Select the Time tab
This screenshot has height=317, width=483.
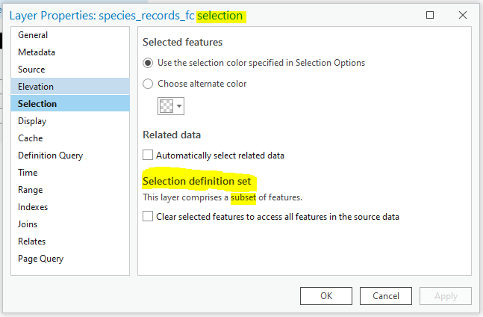(28, 173)
